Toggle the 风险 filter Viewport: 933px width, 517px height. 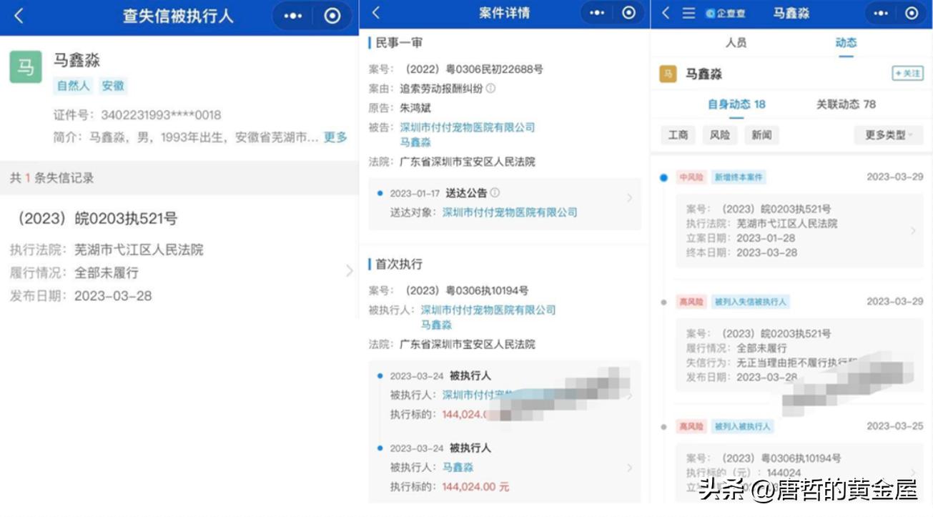(719, 134)
